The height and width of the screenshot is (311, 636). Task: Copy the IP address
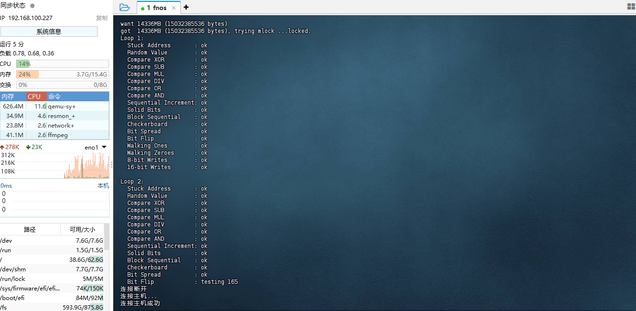tap(101, 18)
